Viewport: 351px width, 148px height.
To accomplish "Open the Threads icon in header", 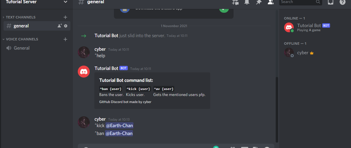I will [235, 2].
